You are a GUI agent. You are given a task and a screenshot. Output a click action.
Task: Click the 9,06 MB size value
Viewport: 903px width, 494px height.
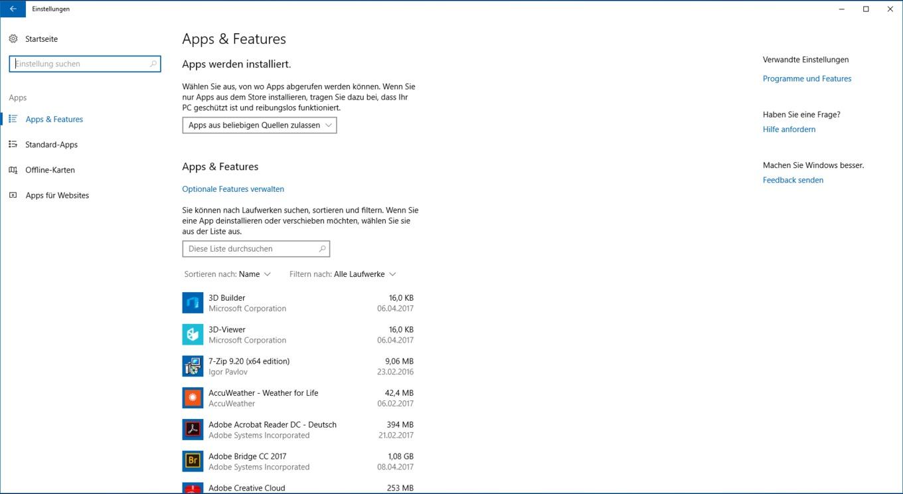399,361
